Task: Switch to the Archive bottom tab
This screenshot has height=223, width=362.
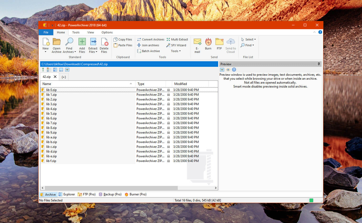Action: pos(48,194)
